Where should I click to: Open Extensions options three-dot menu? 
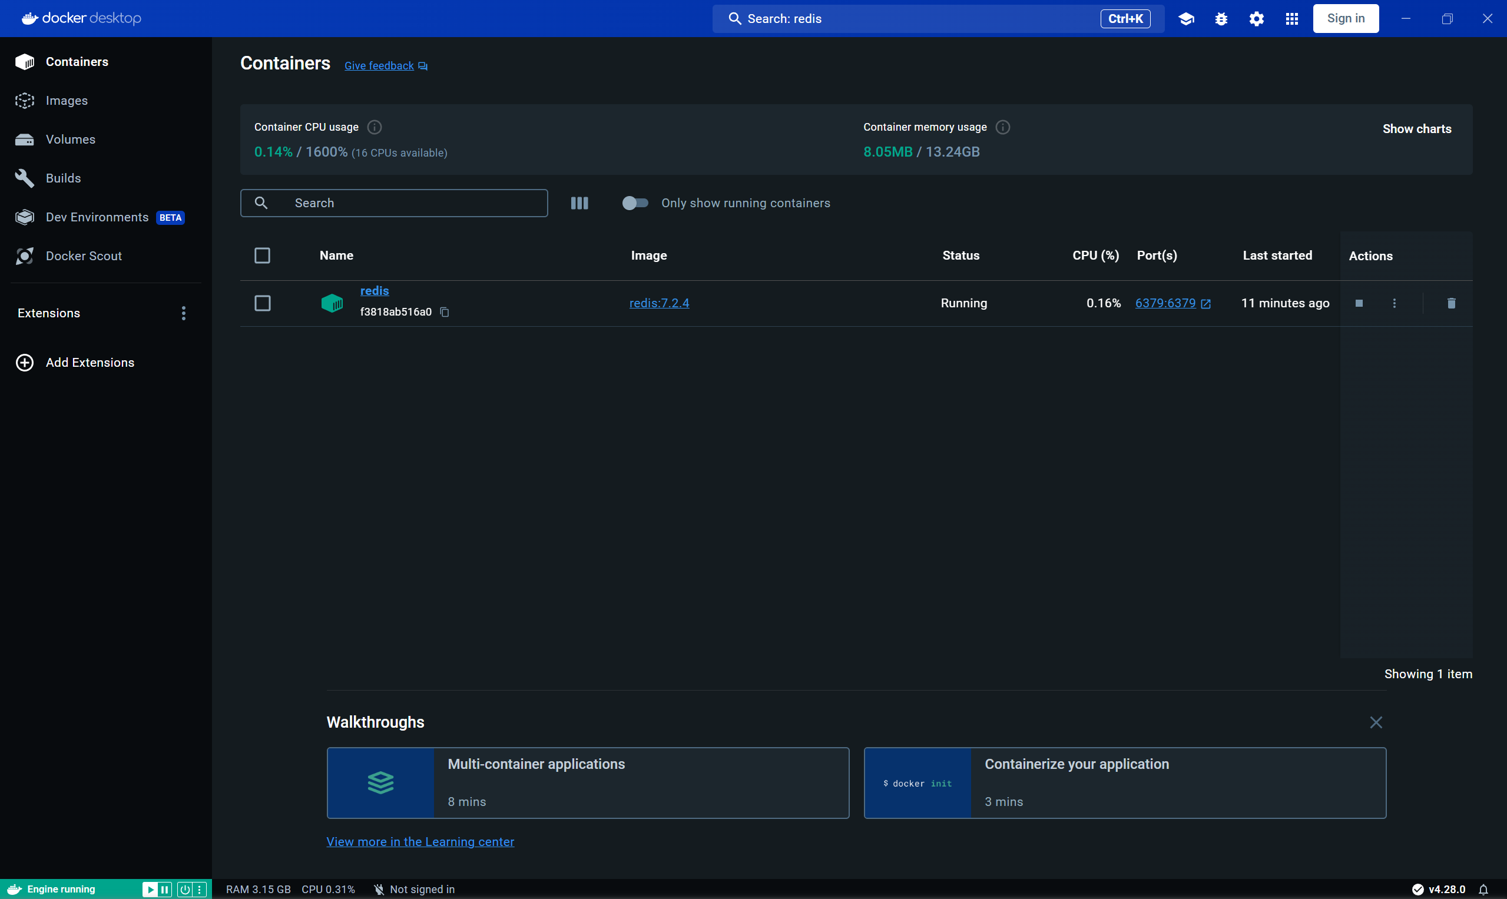[x=184, y=313]
